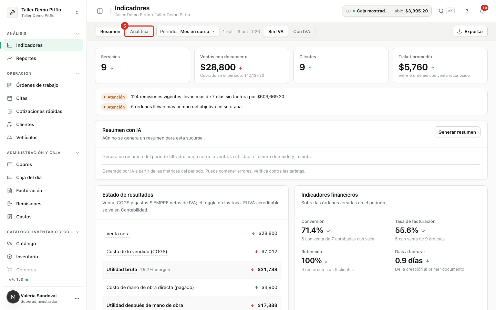The image size is (496, 310).
Task: Click the Cotizaciones rápidas icon
Action: click(10, 111)
